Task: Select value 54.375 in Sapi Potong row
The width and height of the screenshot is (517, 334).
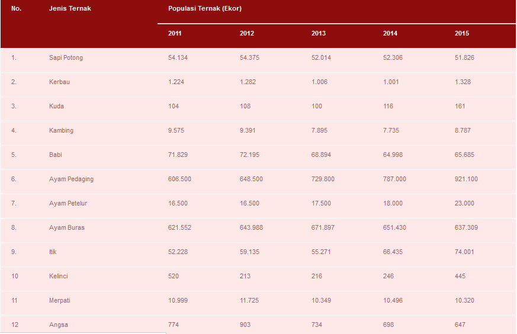Action: [249, 57]
